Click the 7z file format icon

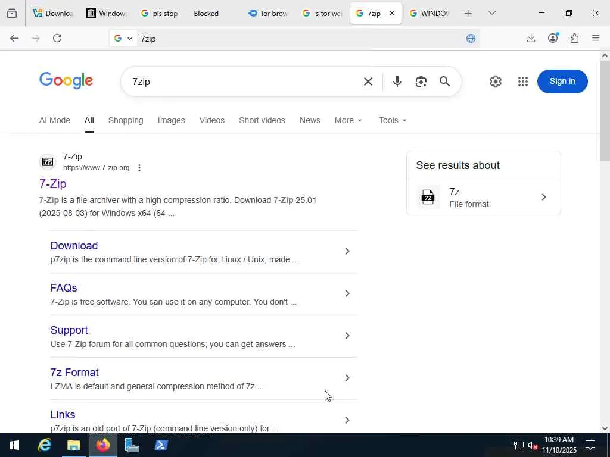[428, 198]
